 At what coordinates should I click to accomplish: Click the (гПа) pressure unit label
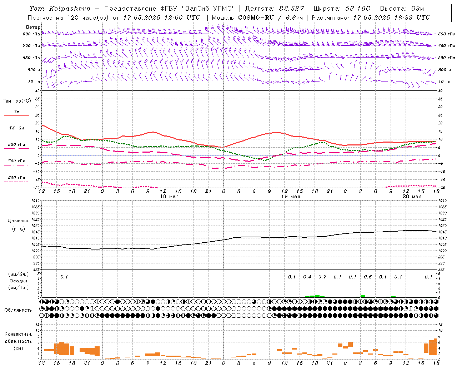pyautogui.click(x=19, y=229)
